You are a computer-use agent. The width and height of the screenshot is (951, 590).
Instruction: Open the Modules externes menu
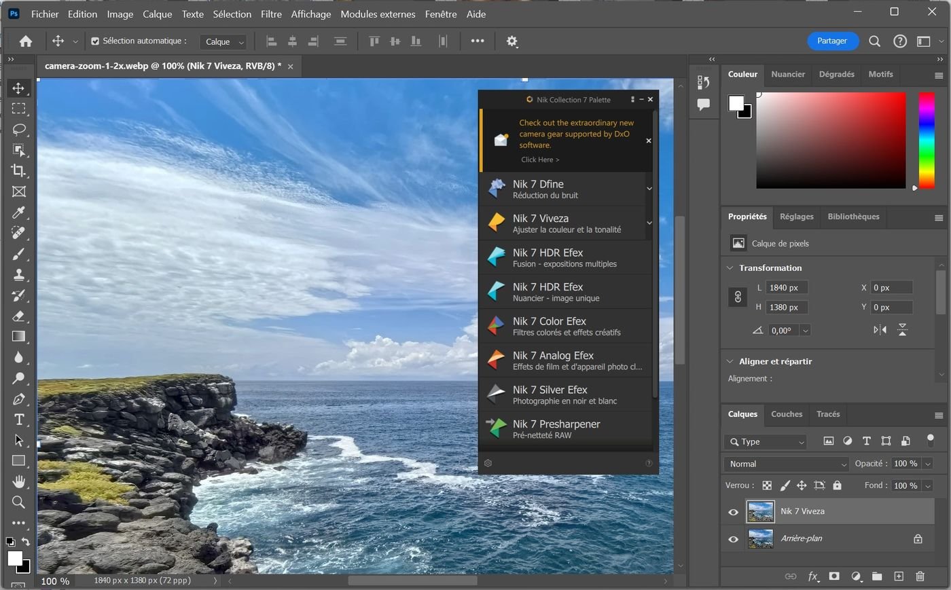pyautogui.click(x=378, y=14)
